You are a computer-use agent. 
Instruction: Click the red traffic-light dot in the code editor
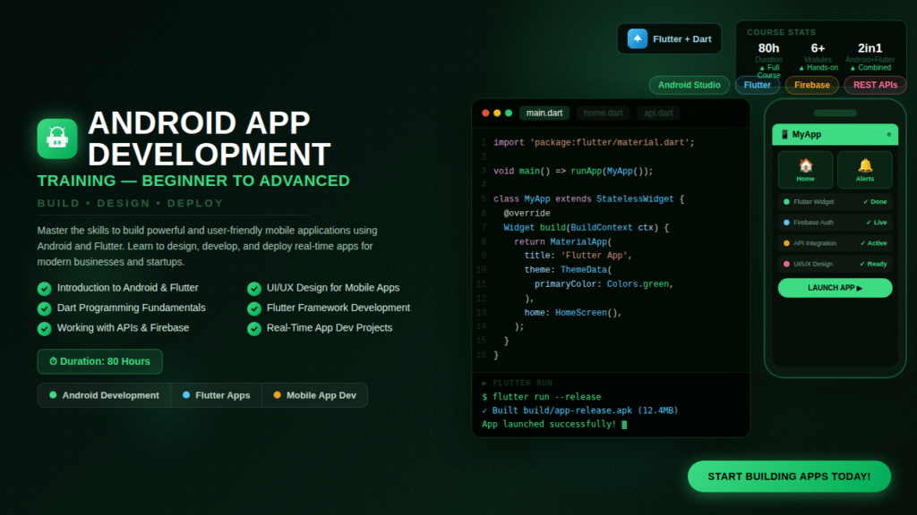[485, 114]
